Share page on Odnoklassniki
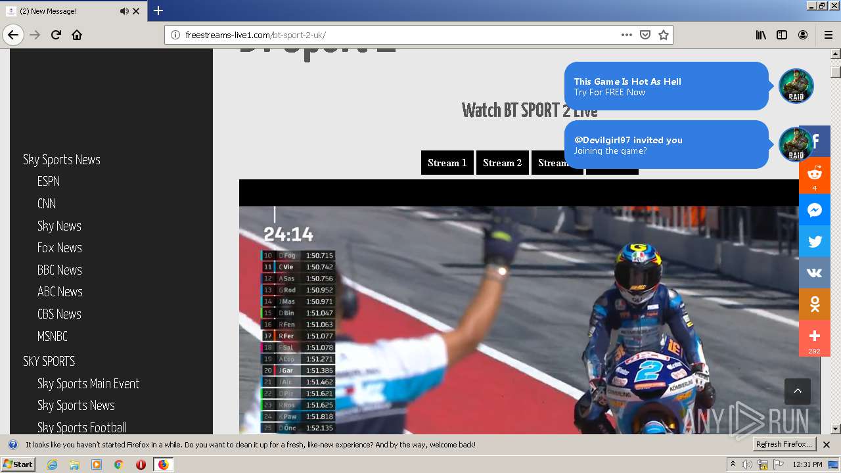Image resolution: width=841 pixels, height=473 pixels. point(815,304)
